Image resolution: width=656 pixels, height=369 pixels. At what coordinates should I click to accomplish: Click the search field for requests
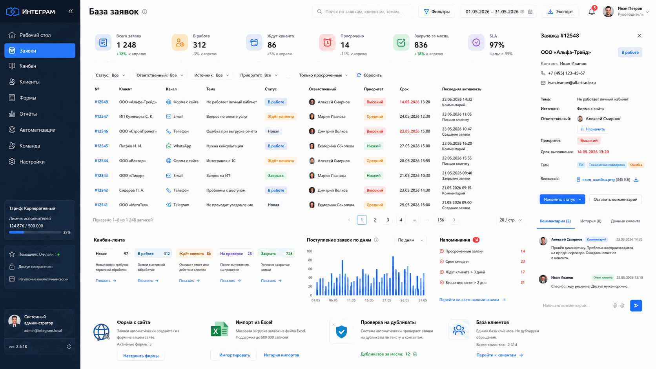click(x=362, y=12)
